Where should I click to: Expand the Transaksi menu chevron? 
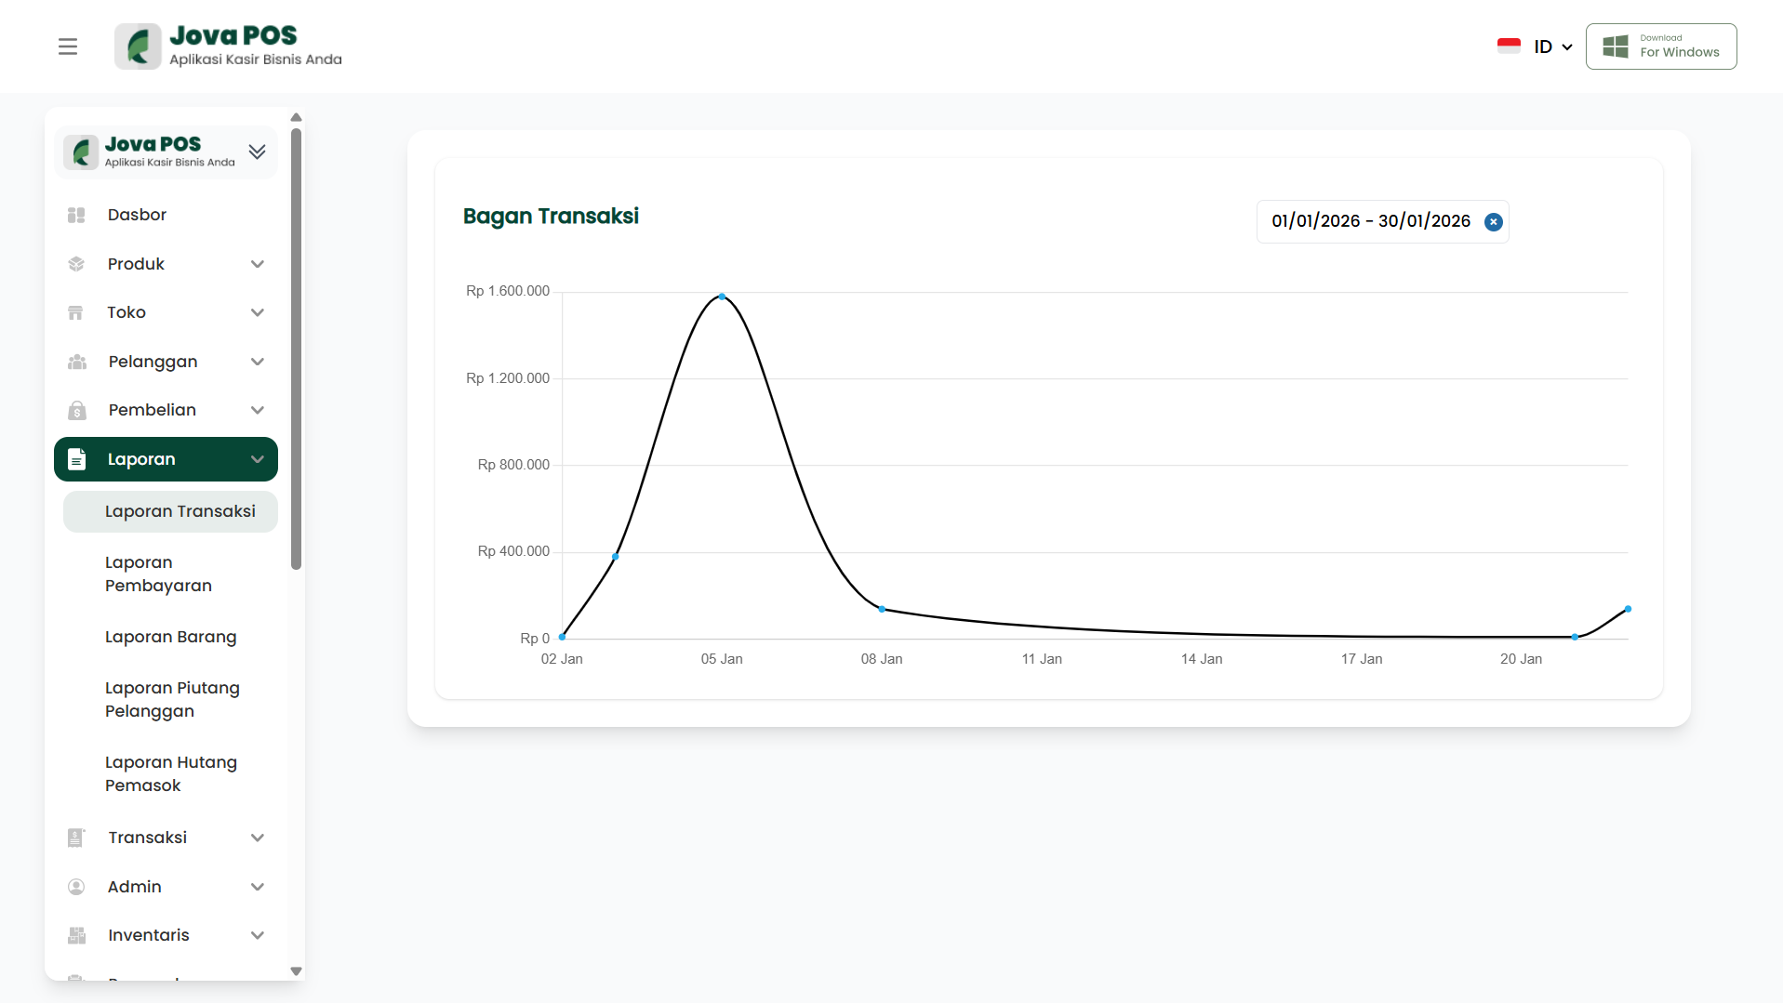click(x=258, y=838)
